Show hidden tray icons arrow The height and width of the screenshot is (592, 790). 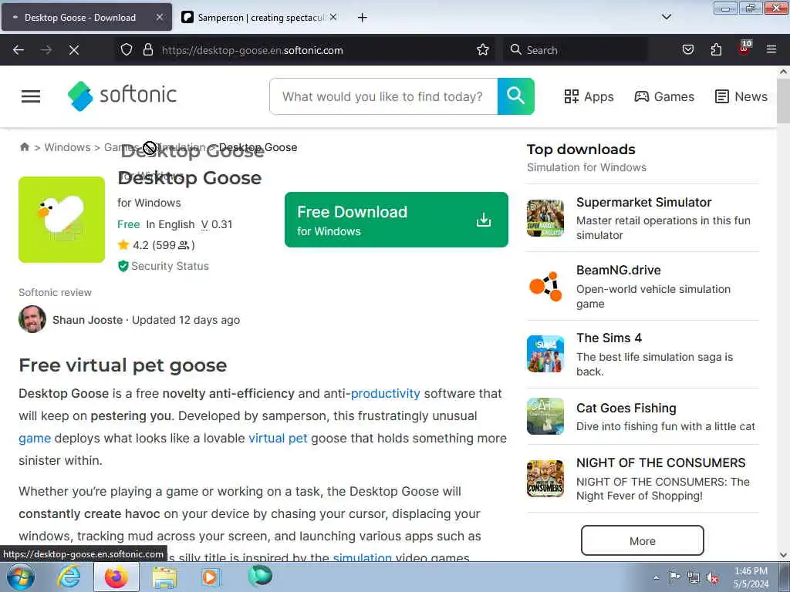tap(656, 577)
